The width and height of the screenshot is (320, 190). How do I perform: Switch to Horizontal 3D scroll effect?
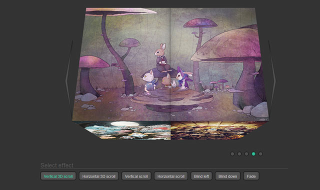pyautogui.click(x=99, y=176)
